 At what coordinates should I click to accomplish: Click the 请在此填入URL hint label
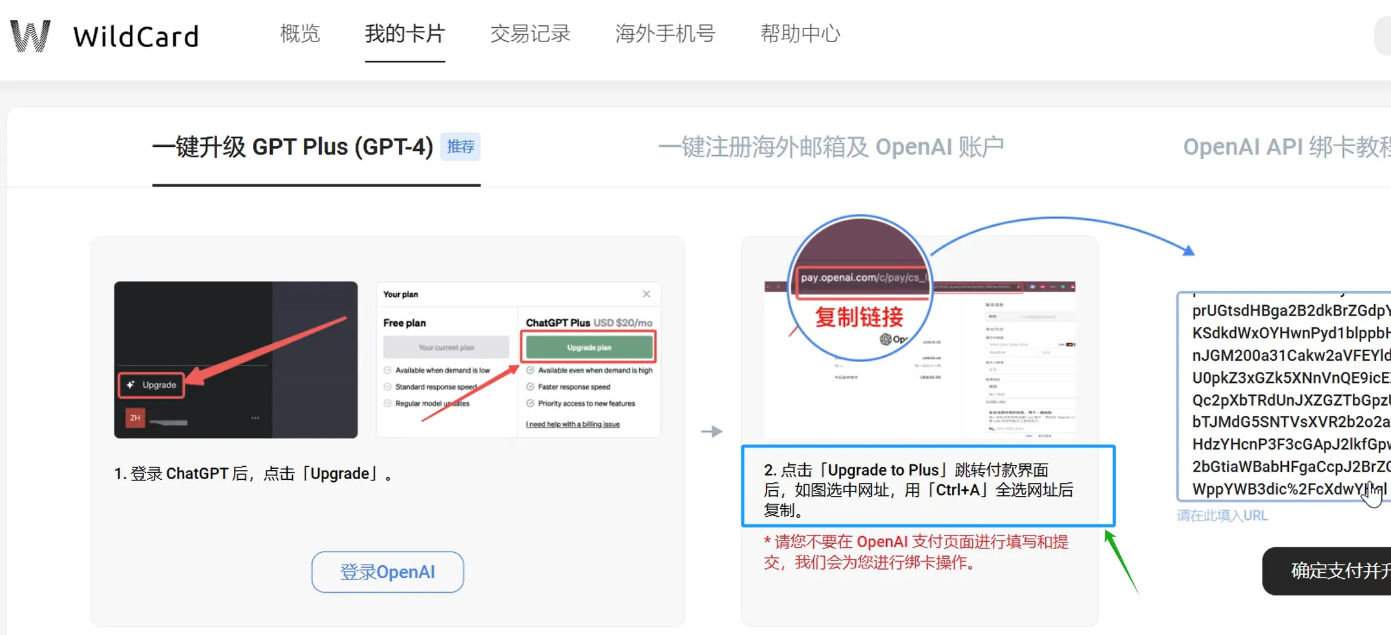tap(1222, 515)
